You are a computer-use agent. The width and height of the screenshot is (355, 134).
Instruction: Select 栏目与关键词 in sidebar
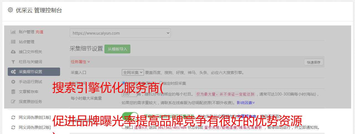(x=30, y=62)
